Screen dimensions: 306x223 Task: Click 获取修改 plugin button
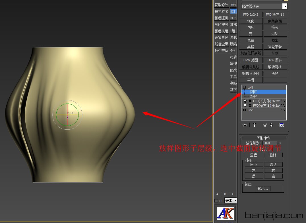tap(221, 5)
